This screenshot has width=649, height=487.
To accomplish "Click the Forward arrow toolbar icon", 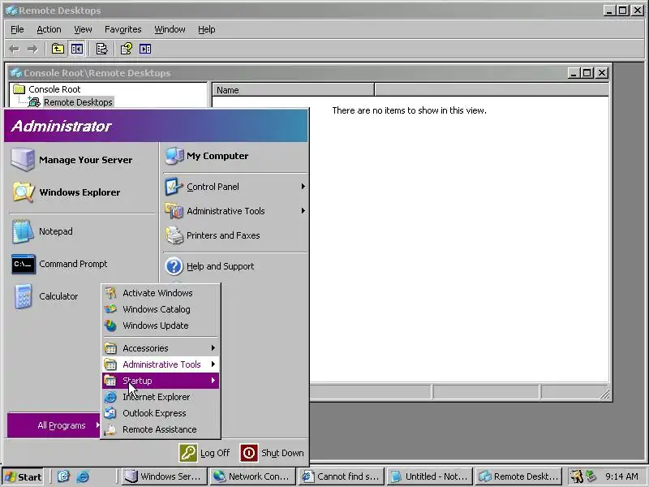I will click(x=32, y=50).
